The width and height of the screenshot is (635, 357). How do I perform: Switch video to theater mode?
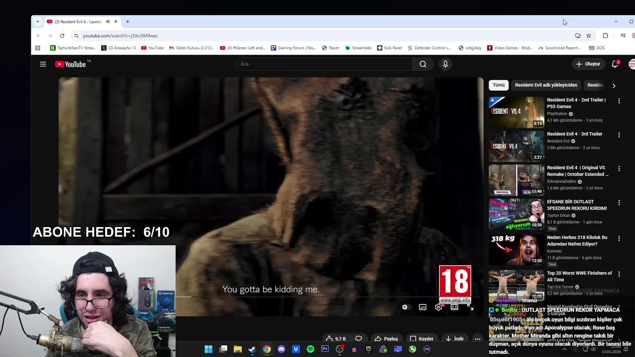pyautogui.click(x=454, y=307)
